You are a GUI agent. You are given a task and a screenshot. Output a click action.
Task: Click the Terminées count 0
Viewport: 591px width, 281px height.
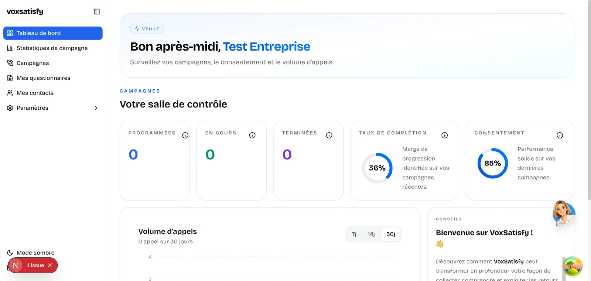coord(287,154)
